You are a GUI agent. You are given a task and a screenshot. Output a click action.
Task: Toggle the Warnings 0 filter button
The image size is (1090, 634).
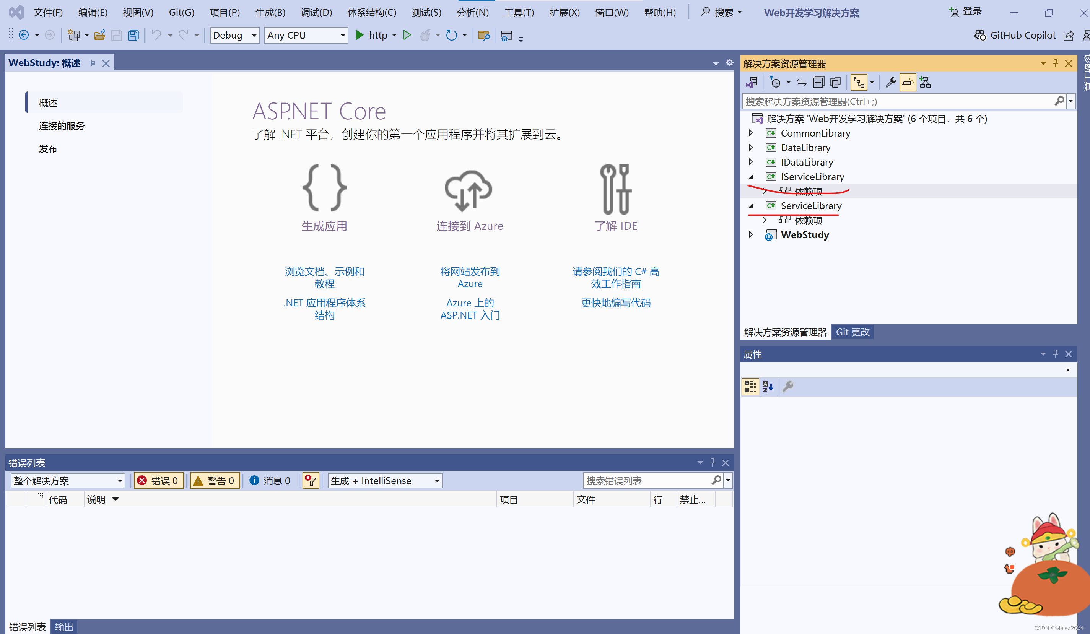215,481
